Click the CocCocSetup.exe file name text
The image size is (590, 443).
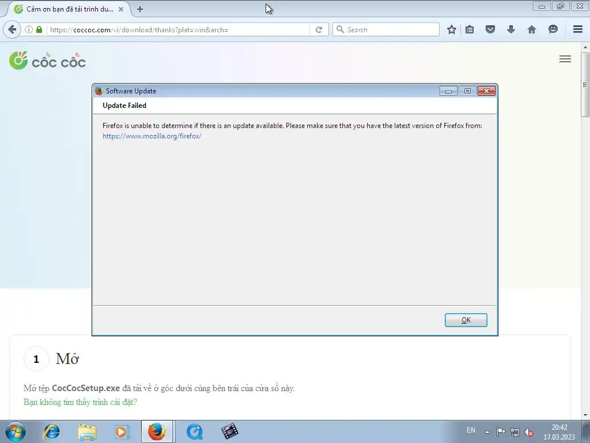86,388
